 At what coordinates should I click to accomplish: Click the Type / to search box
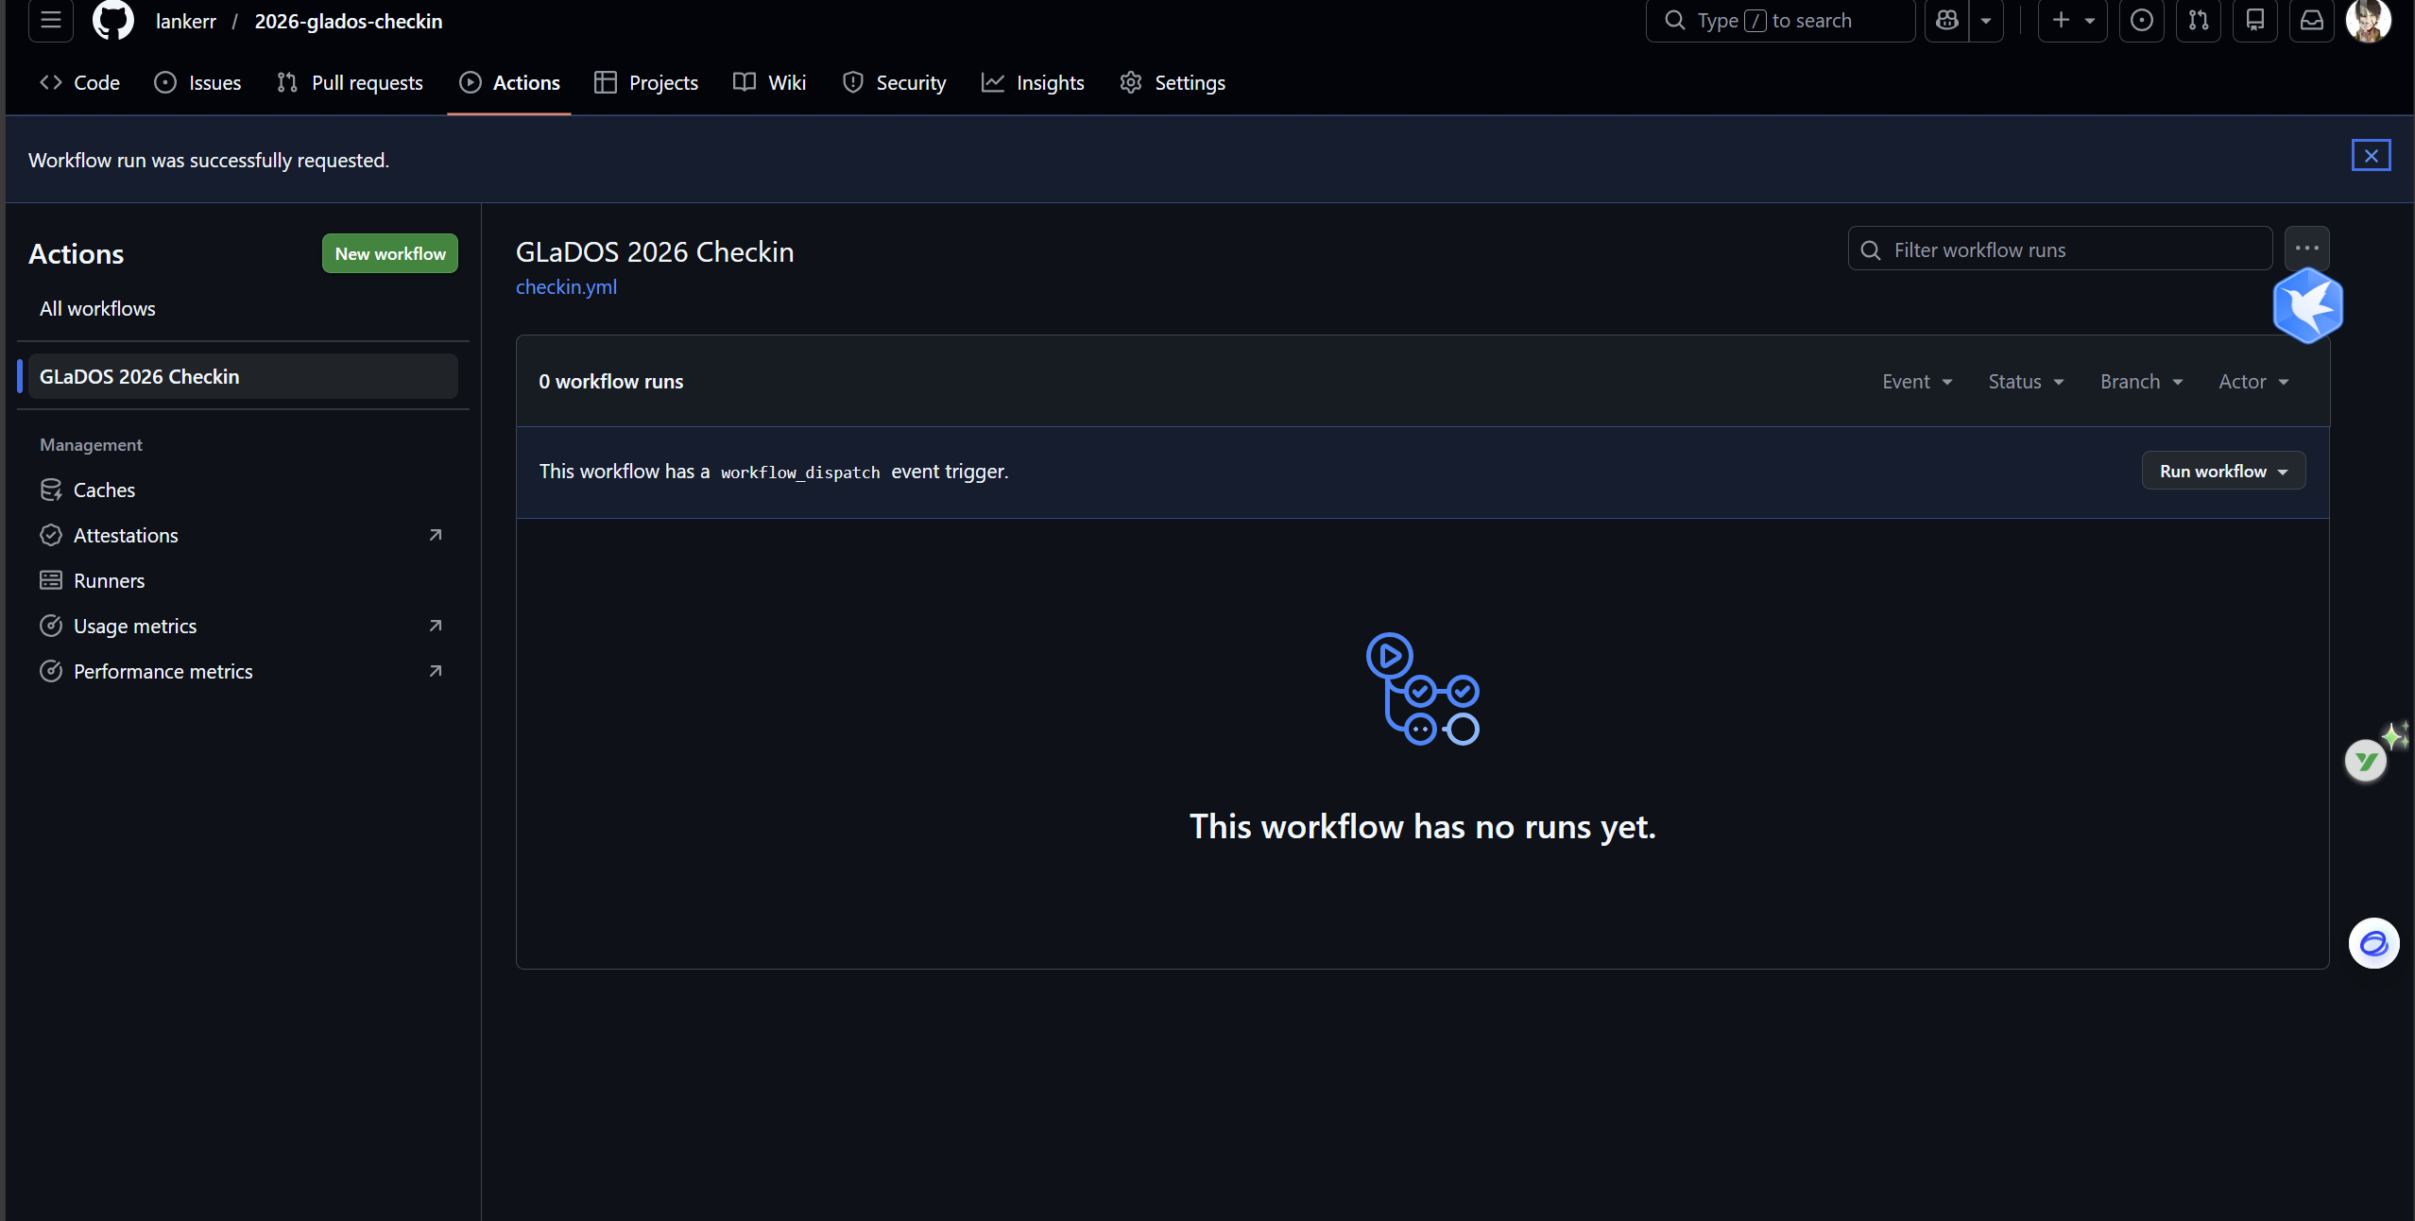click(1781, 20)
